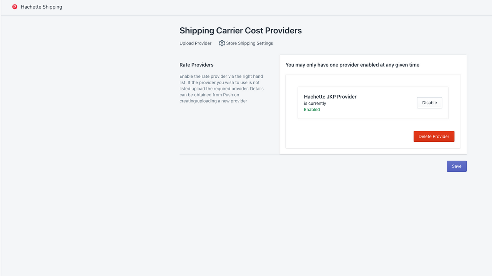Screen dimensions: 492x276
Task: Disable the Hachette JKP Provider
Action: click(x=429, y=103)
